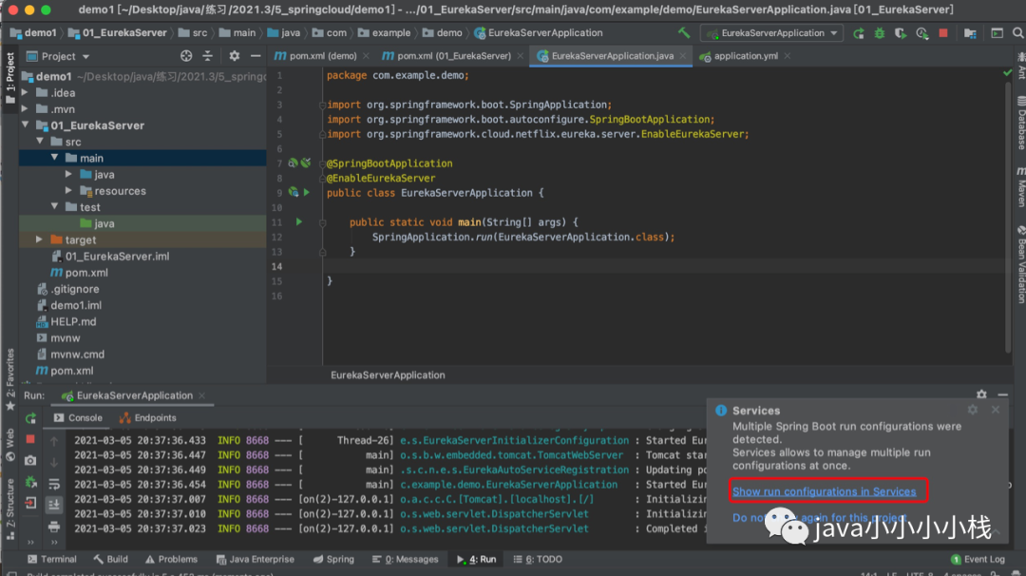Click 'Show run configurations in Services' link
Screen dimensions: 1026x576
[824, 491]
